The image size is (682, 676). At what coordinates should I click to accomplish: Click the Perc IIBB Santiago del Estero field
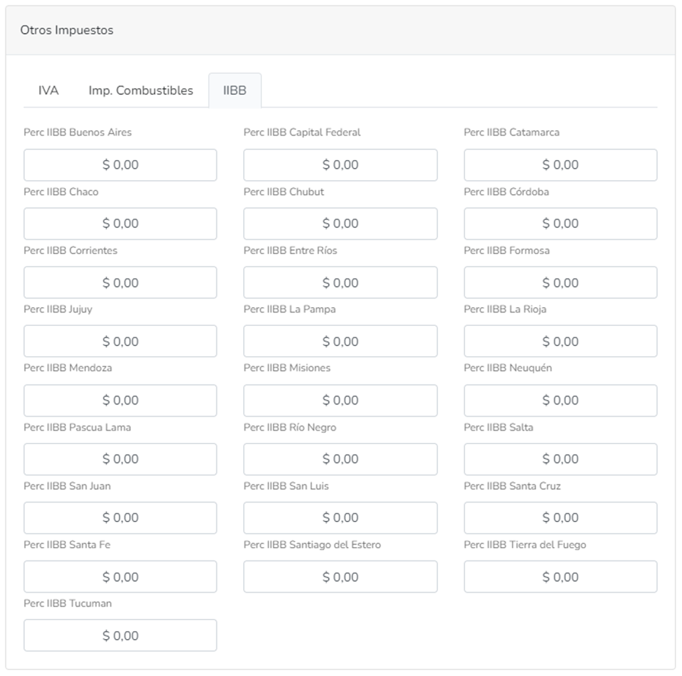point(340,577)
